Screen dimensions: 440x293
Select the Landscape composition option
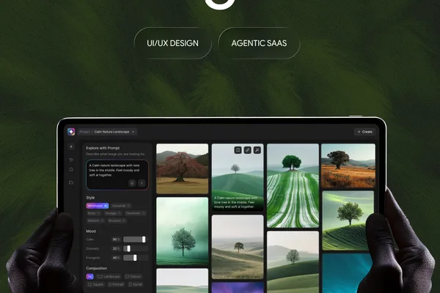(109, 276)
